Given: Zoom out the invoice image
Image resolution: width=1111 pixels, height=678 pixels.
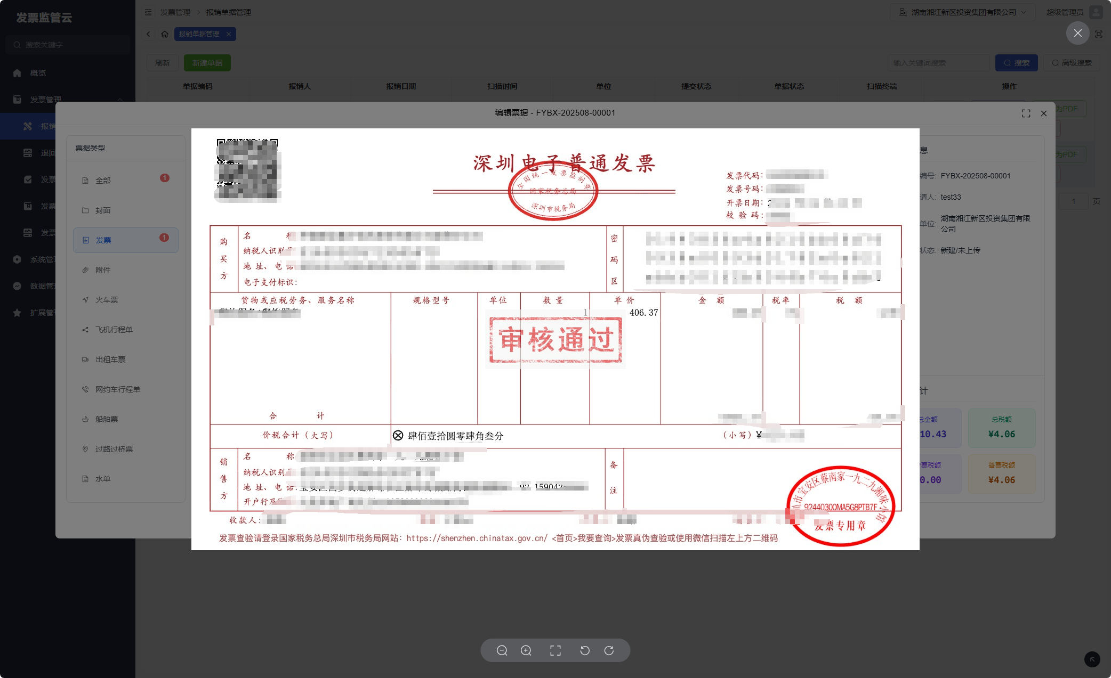Looking at the screenshot, I should [x=502, y=650].
